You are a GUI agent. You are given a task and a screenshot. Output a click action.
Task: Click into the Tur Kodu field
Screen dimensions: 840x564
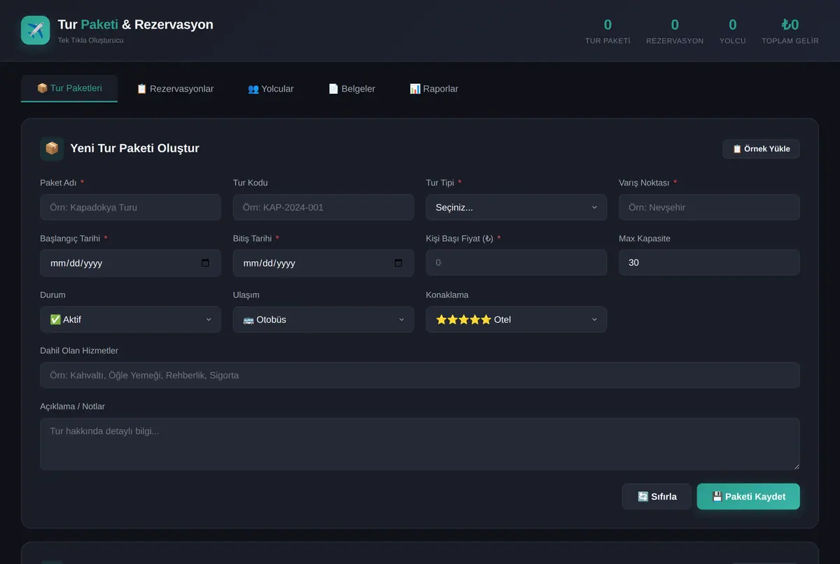323,207
